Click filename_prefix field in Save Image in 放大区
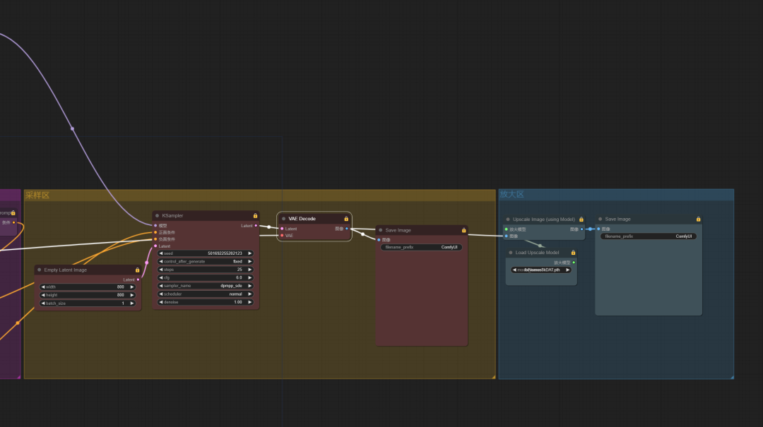The width and height of the screenshot is (763, 427). [648, 236]
